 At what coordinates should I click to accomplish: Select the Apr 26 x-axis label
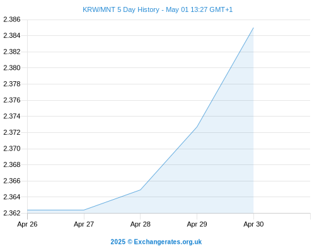pyautogui.click(x=27, y=224)
